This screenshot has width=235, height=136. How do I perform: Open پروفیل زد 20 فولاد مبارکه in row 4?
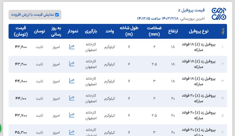click(200, 98)
